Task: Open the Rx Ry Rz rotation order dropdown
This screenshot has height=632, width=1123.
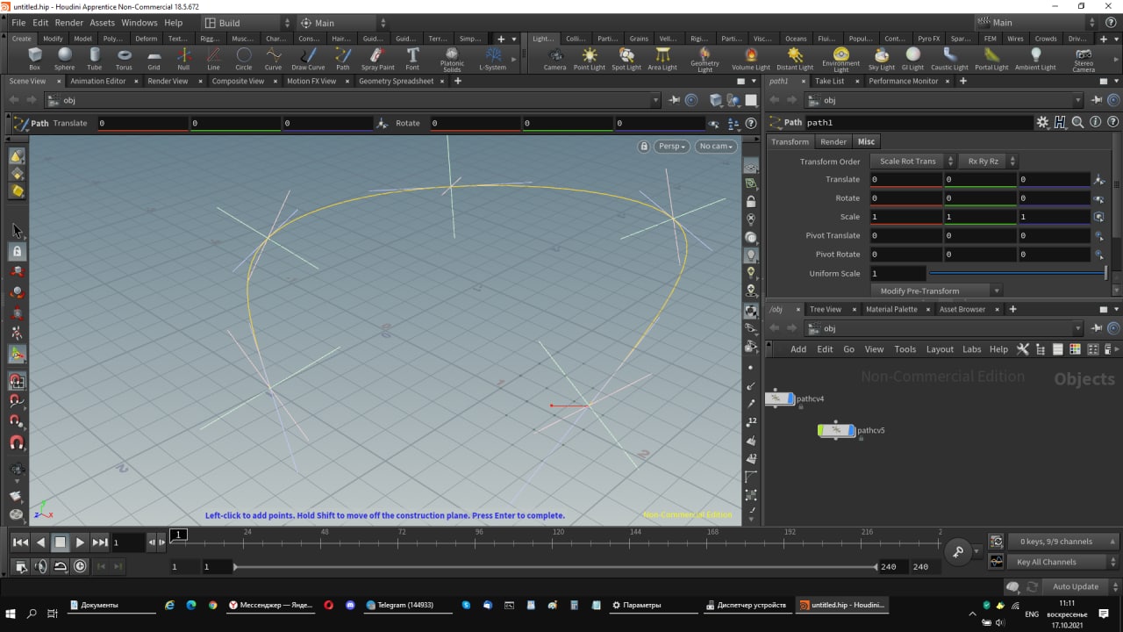Action: point(987,162)
